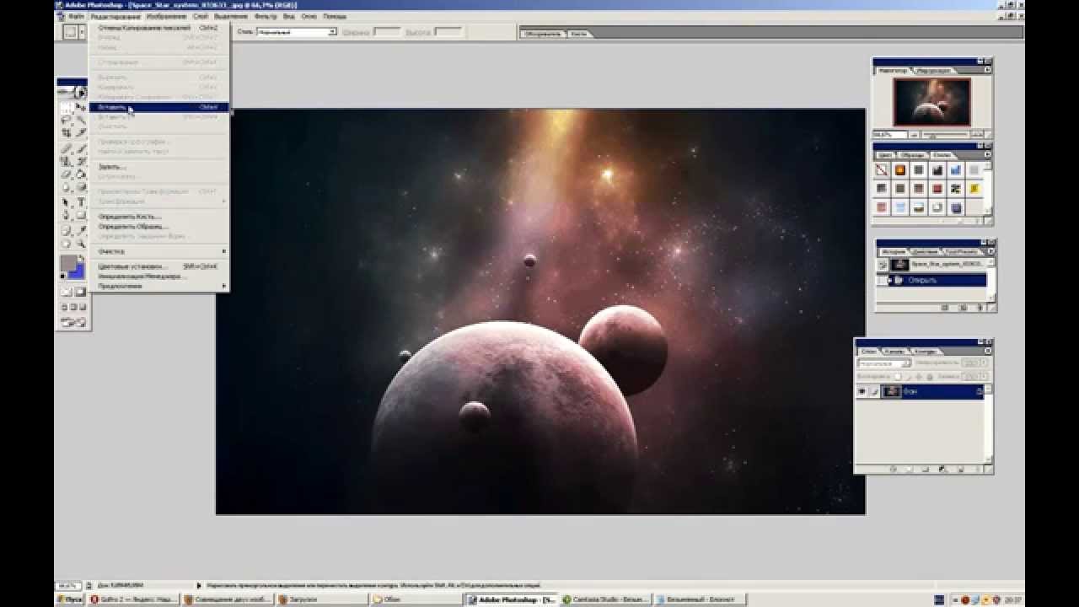This screenshot has width=1079, height=607.
Task: Click Jump to ImageReady button
Action: click(73, 322)
